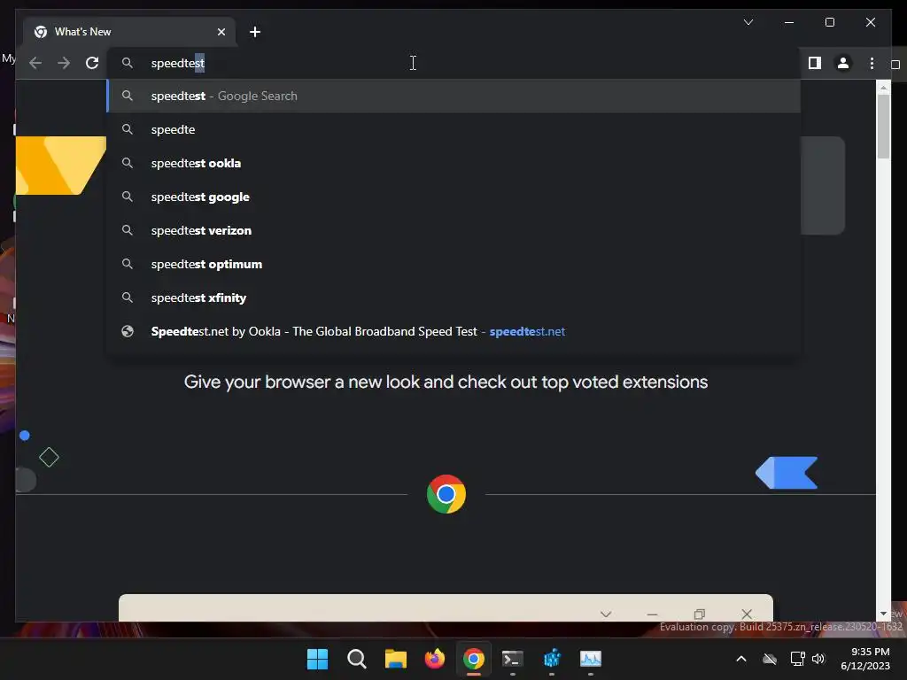Open the Terminal taskbar icon

point(513,659)
